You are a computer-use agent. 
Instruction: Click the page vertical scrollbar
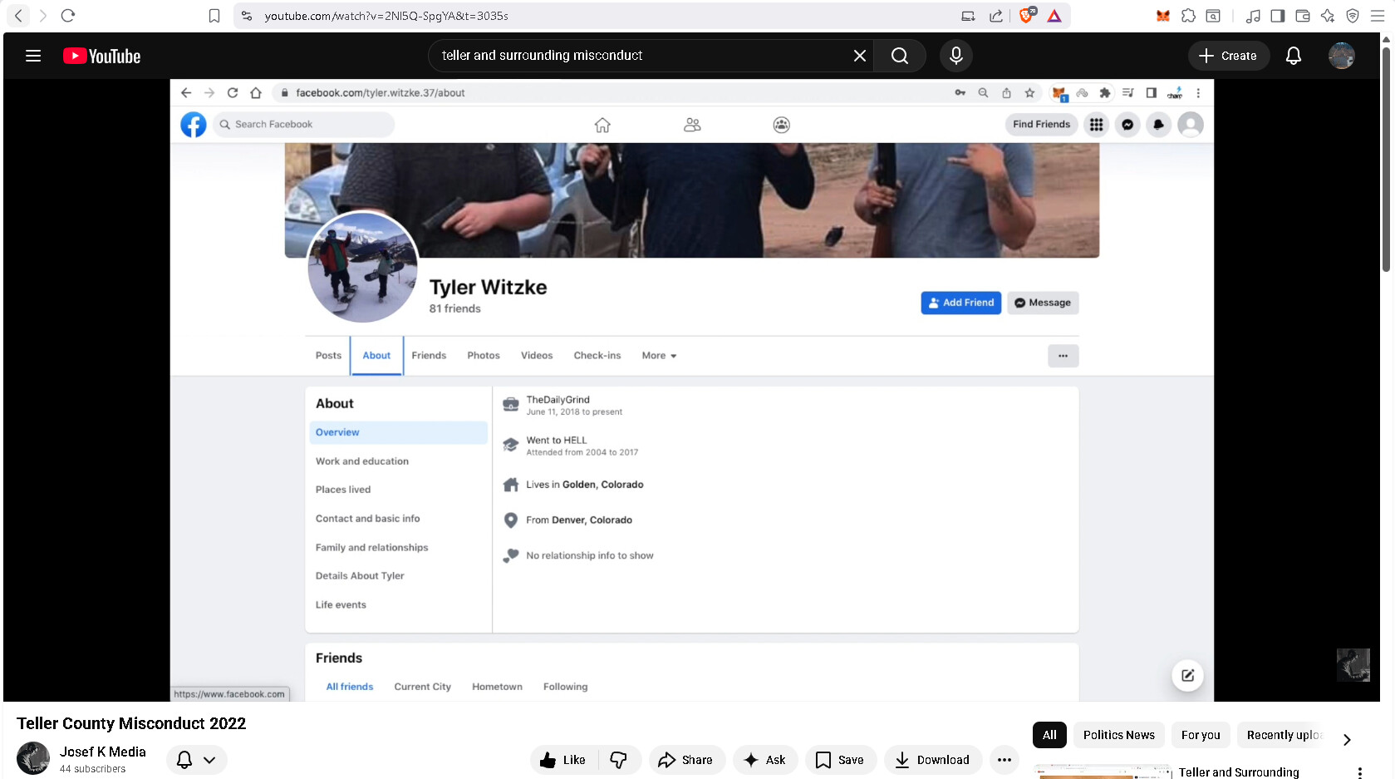point(1386,158)
